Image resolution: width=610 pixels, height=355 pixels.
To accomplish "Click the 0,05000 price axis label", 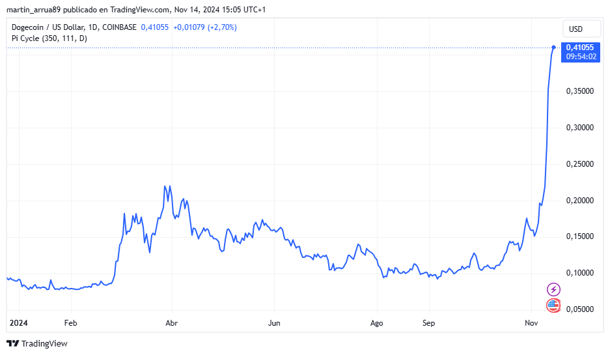I will (579, 309).
